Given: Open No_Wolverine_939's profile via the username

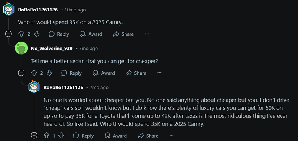Looking at the screenshot, I should tap(52, 49).
